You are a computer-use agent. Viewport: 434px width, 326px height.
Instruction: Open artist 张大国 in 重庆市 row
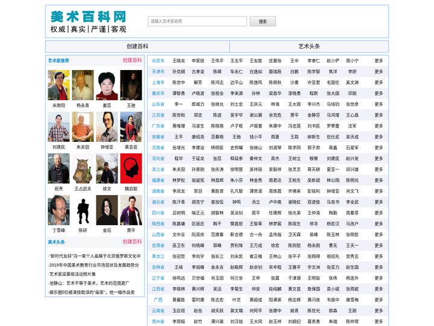(x=333, y=94)
